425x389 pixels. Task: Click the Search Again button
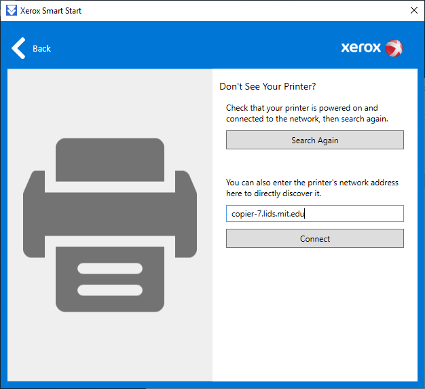click(315, 140)
